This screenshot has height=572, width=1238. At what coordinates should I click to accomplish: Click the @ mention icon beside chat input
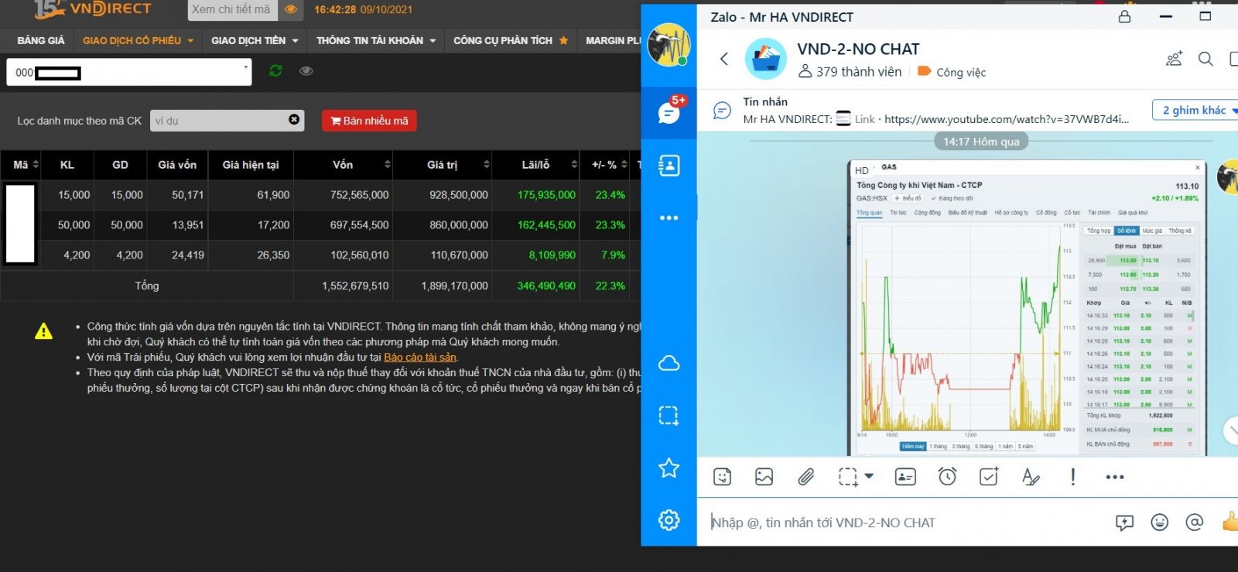tap(1194, 522)
